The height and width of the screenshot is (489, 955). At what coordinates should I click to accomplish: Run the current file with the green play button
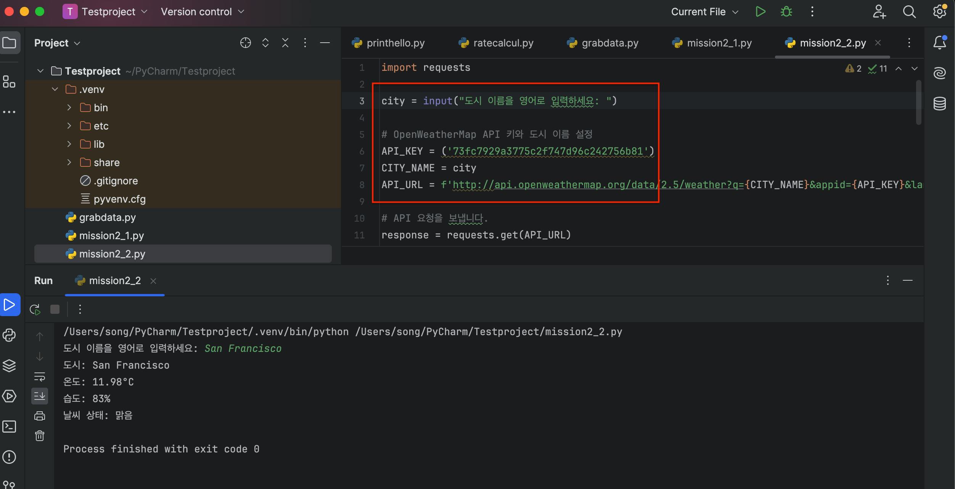(760, 12)
